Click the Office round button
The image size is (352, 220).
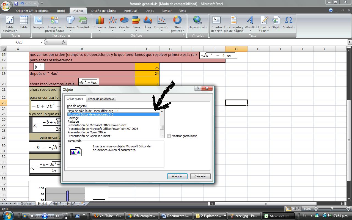click(x=6, y=5)
